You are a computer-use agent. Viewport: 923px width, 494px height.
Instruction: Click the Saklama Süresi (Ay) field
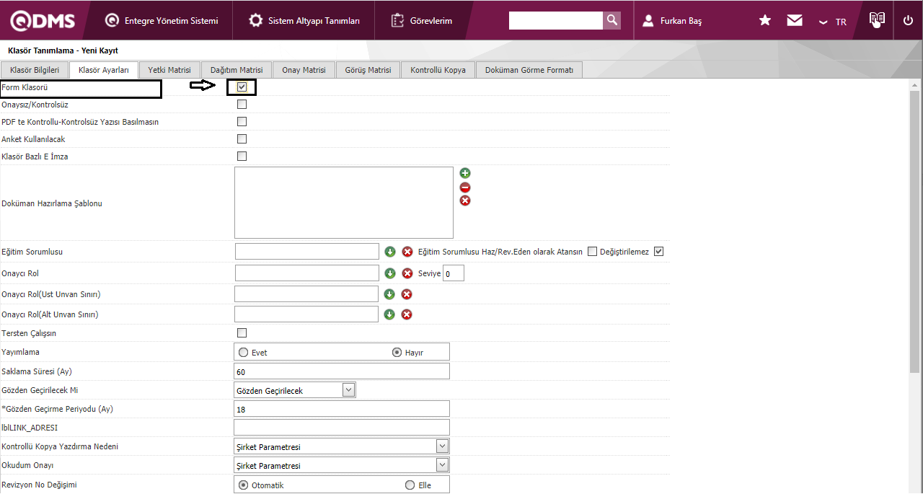[x=342, y=371]
